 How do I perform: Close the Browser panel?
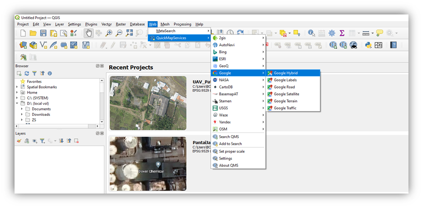tap(102, 66)
